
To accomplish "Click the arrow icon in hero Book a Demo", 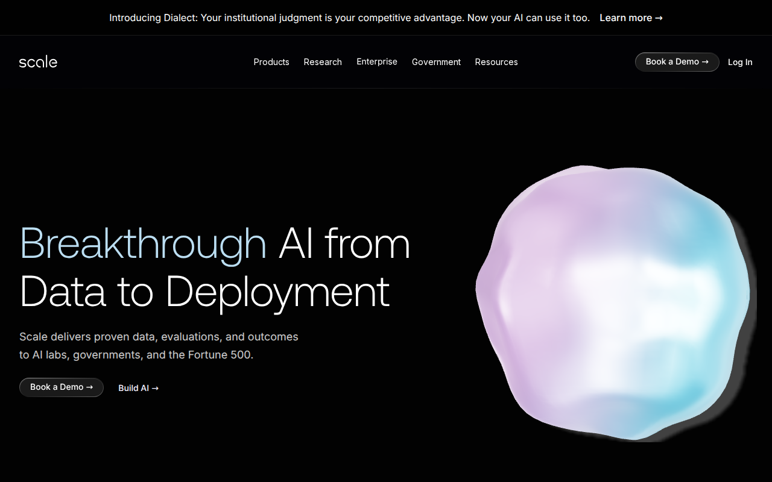I will 89,387.
